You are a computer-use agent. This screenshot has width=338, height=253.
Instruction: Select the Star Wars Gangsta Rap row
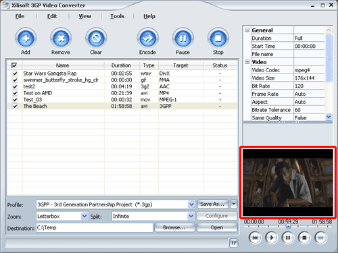[x=122, y=74]
